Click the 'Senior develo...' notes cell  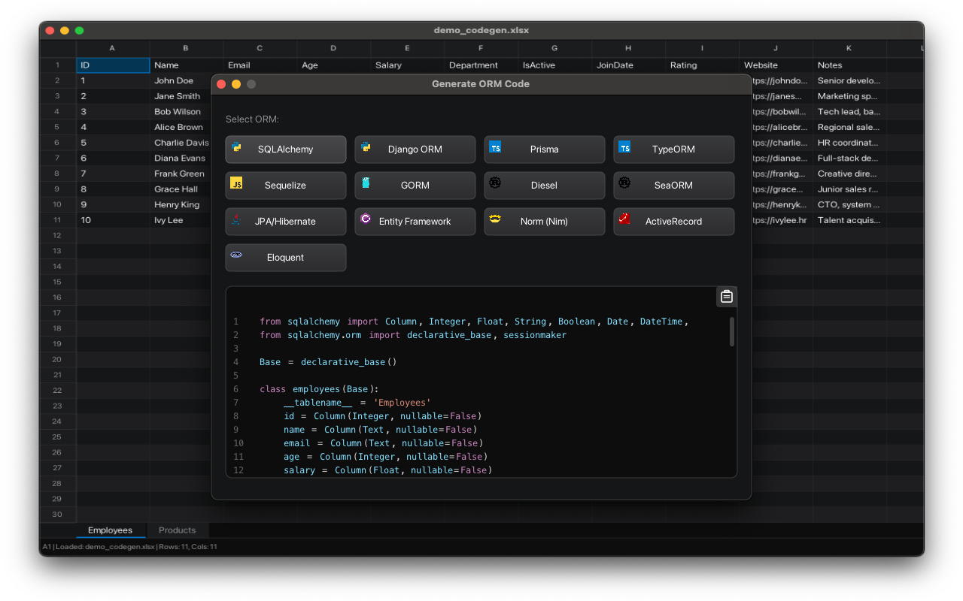coord(849,80)
